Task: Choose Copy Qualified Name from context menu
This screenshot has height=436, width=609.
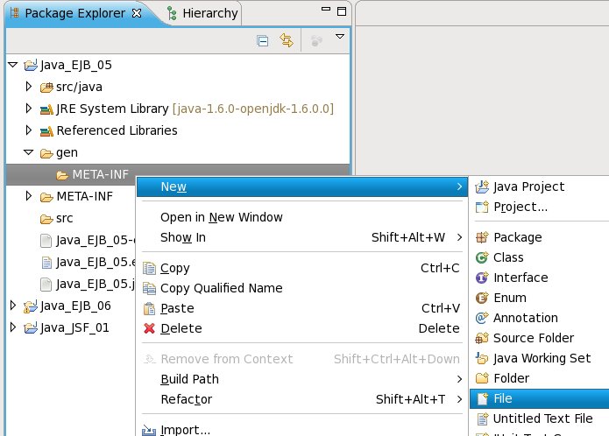Action: click(x=221, y=288)
